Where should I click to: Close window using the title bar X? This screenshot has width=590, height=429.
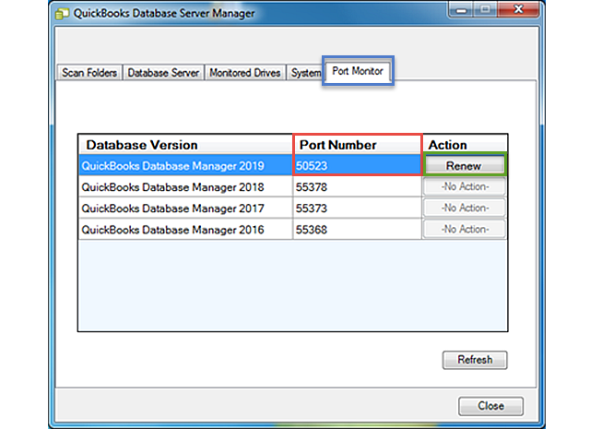(x=519, y=10)
